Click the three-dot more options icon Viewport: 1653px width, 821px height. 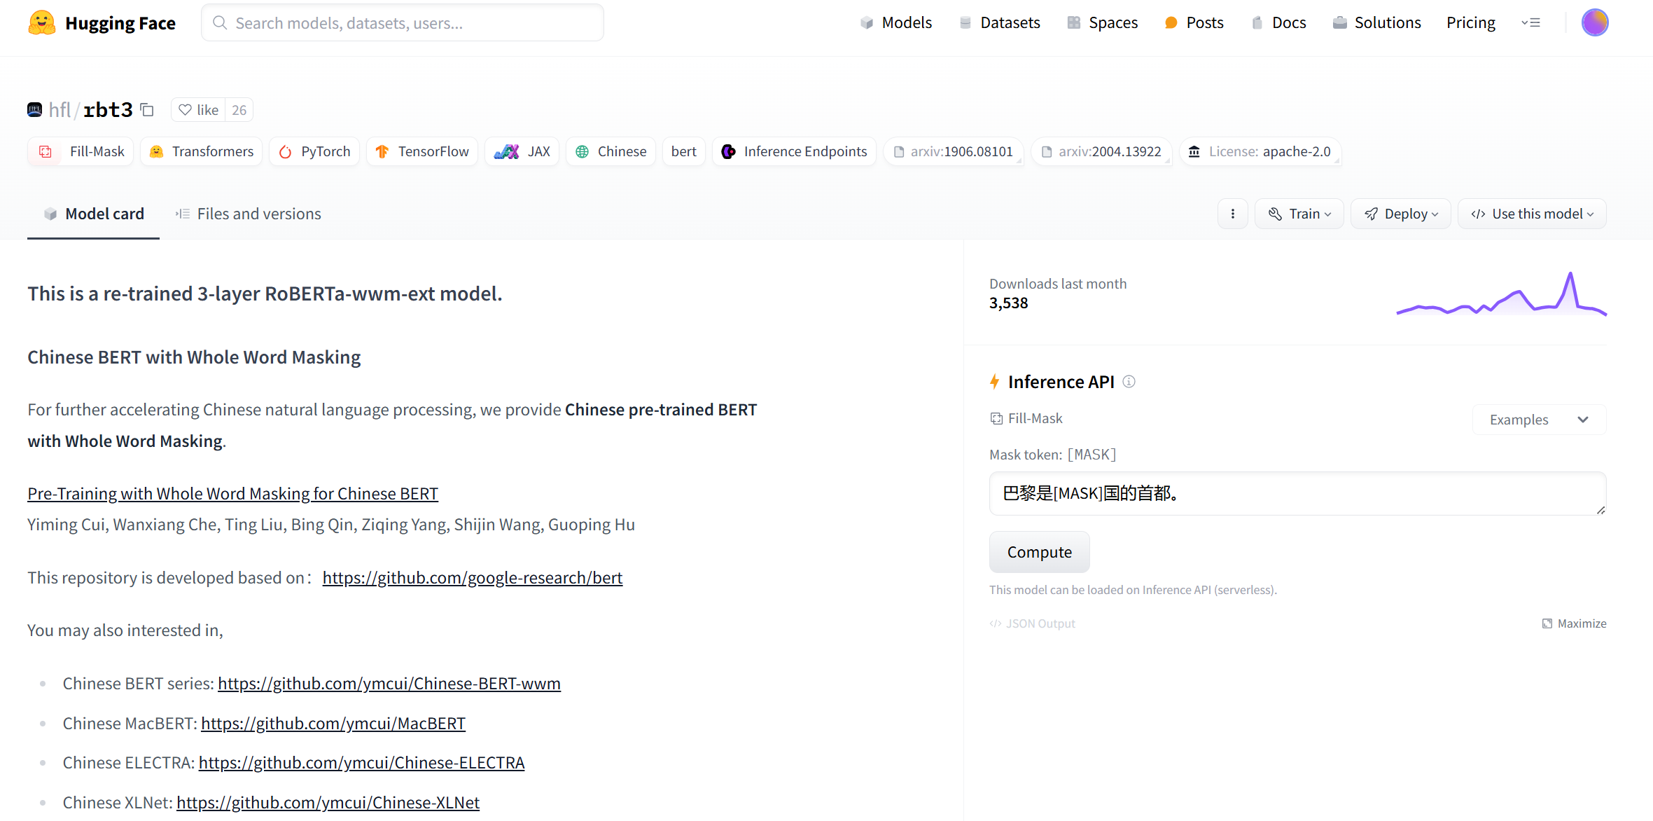click(1232, 214)
